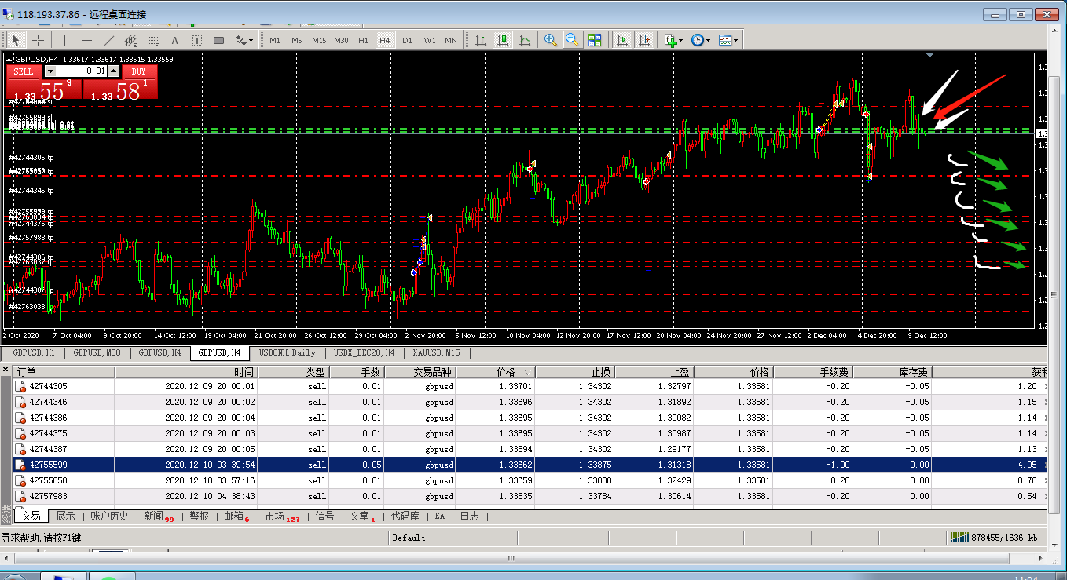This screenshot has width=1067, height=580.
Task: Click connection status 878455/1636 kb
Action: 994,538
